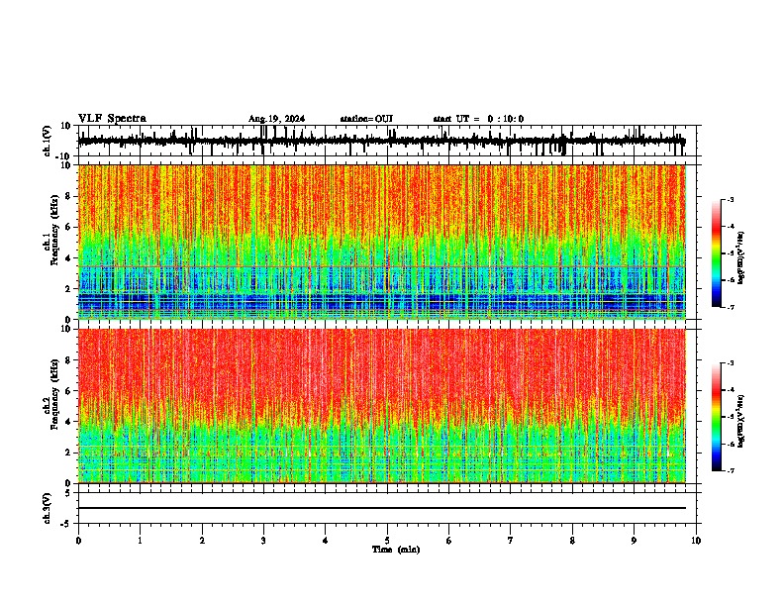Click the ch.2 color scale bar
This screenshot has width=784, height=606.
pos(717,417)
